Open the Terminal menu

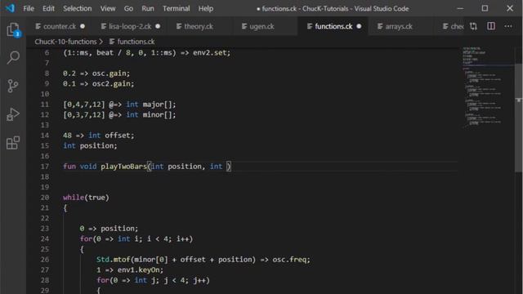[x=177, y=8]
